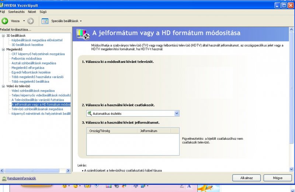Click the Mégse button
Image resolution: width=295 pixels, height=192 pixels.
tap(278, 178)
